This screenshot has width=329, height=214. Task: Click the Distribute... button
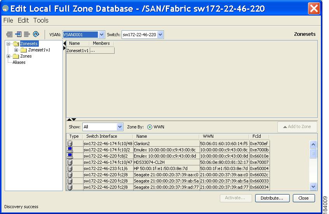tap(272, 198)
